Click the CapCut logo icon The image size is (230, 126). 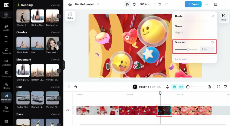(6, 5)
